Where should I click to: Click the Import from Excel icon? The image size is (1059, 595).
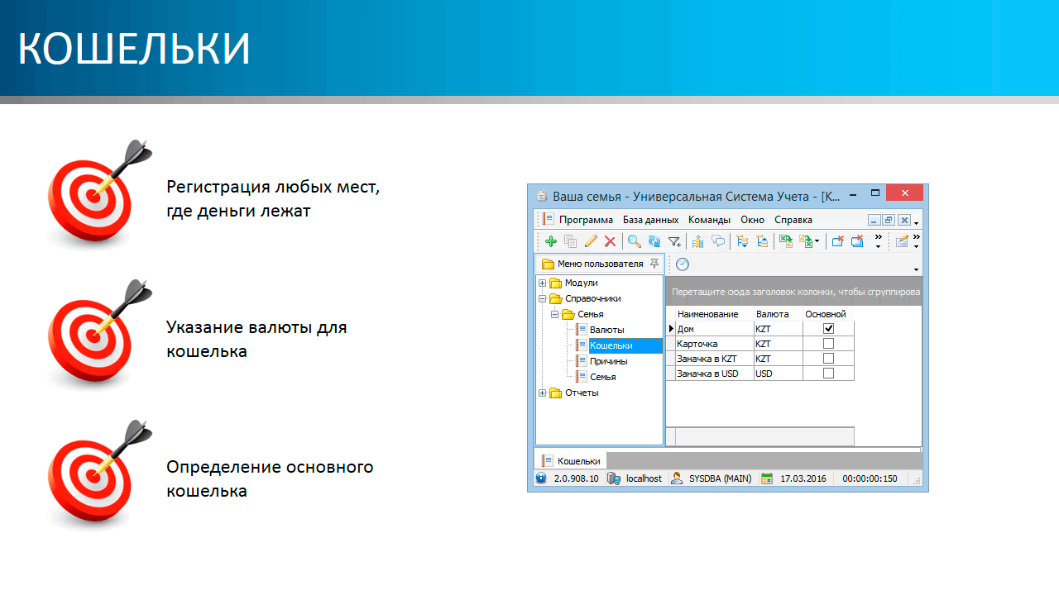tap(805, 241)
